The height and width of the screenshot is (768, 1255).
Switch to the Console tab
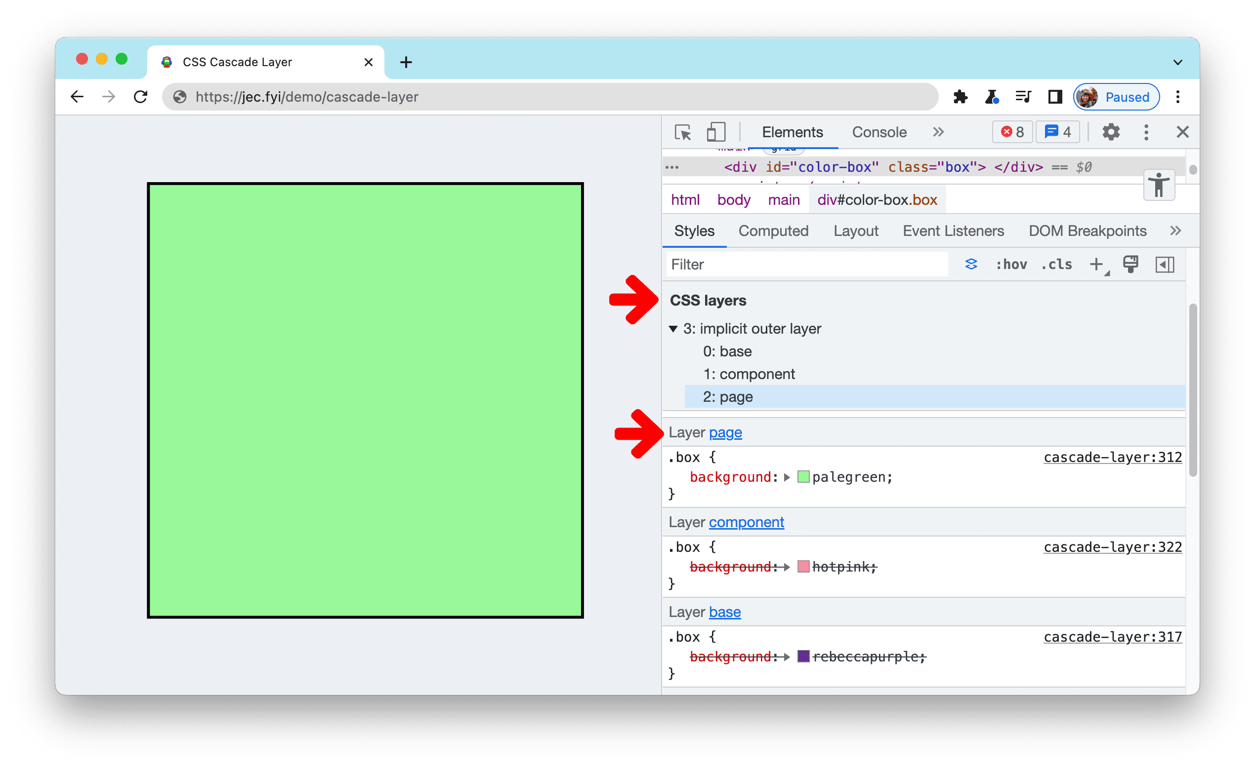[877, 132]
